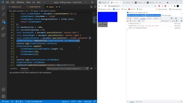Toggle DevTools device toolbar

pos(130,18)
